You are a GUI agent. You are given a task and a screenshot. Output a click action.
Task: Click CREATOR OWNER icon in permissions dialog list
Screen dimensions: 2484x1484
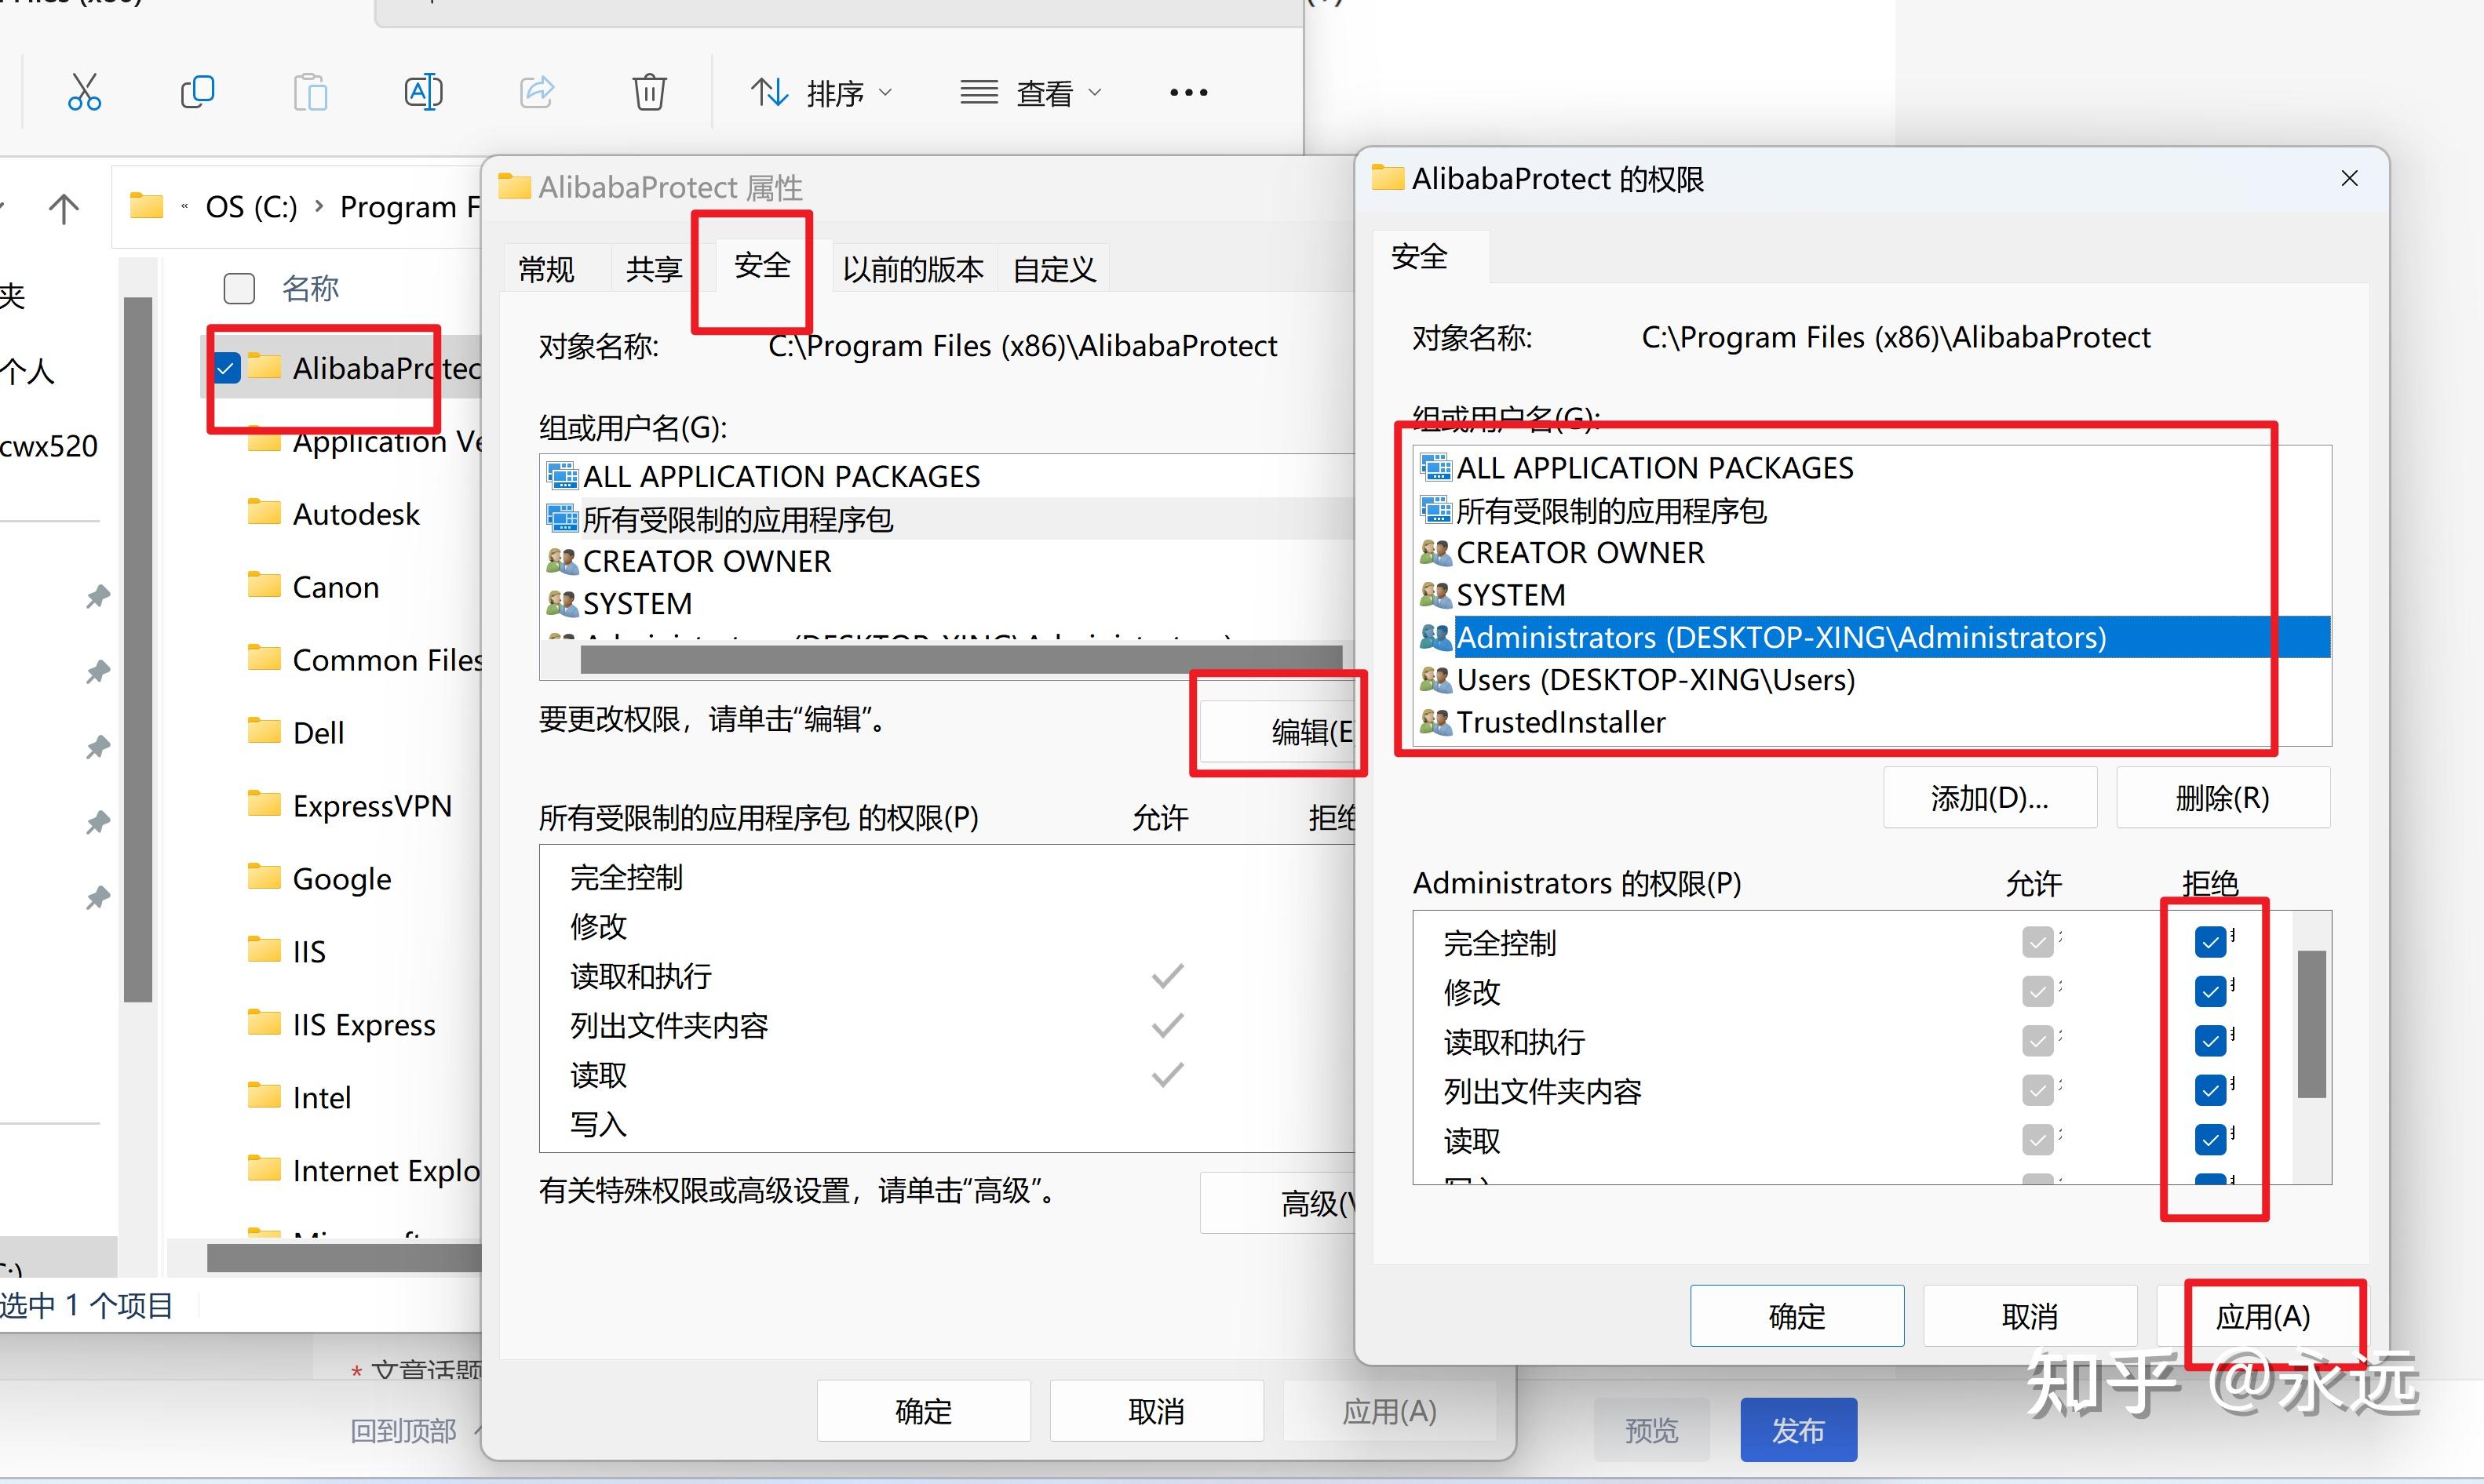point(1435,552)
